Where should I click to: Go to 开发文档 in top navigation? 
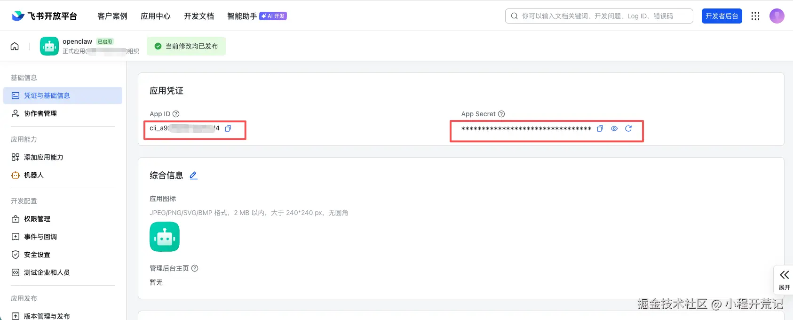[x=199, y=16]
